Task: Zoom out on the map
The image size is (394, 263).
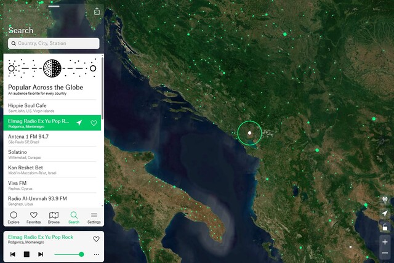Action: pos(385,253)
